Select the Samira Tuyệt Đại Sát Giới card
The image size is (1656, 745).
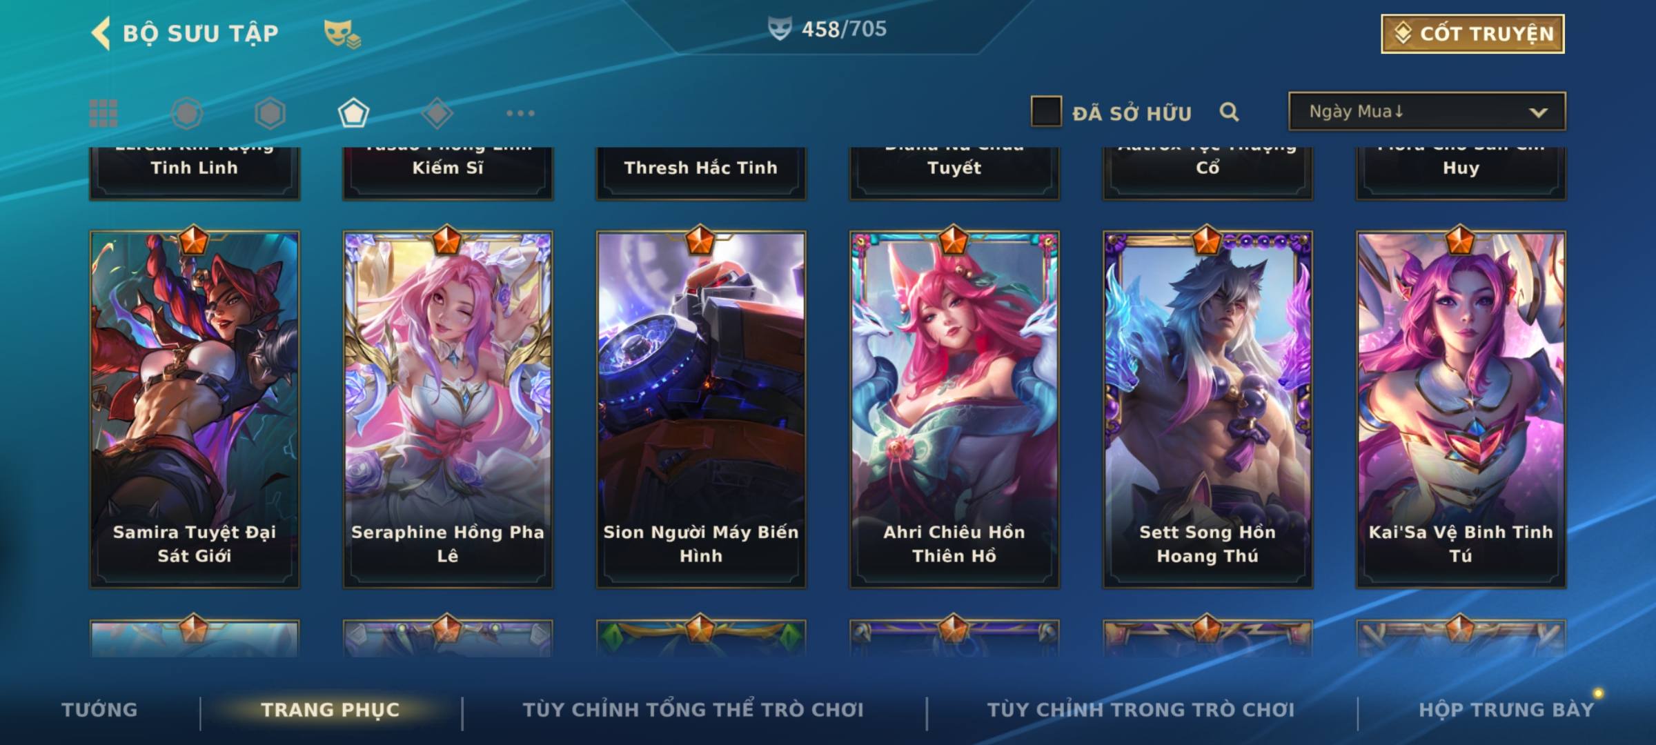click(195, 408)
